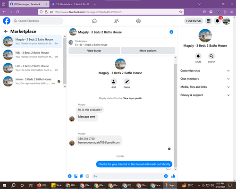Expand Privacy & support section
Viewport: 236px width, 189px height.
coord(205,95)
